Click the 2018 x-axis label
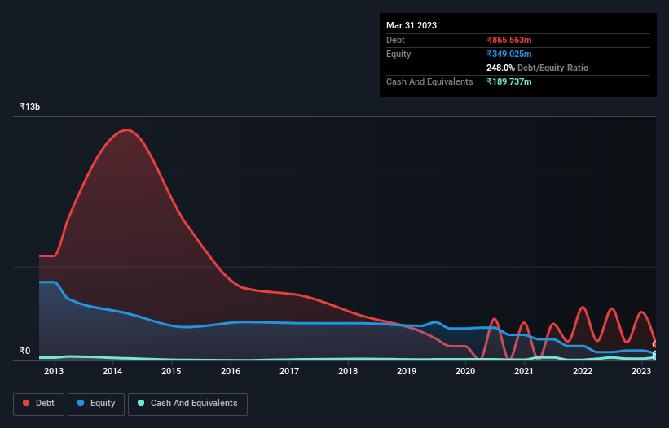 [x=348, y=371]
